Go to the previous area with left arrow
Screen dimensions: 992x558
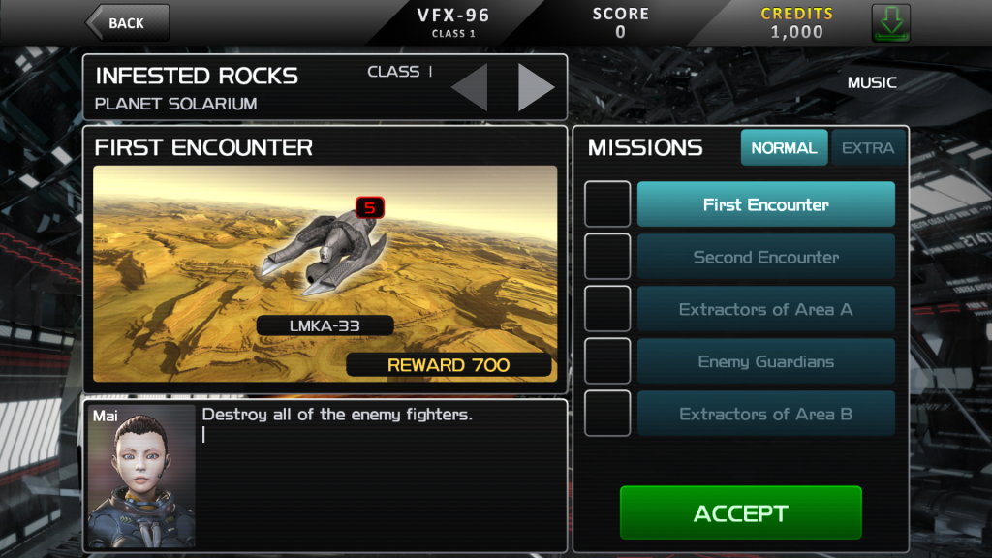(470, 87)
